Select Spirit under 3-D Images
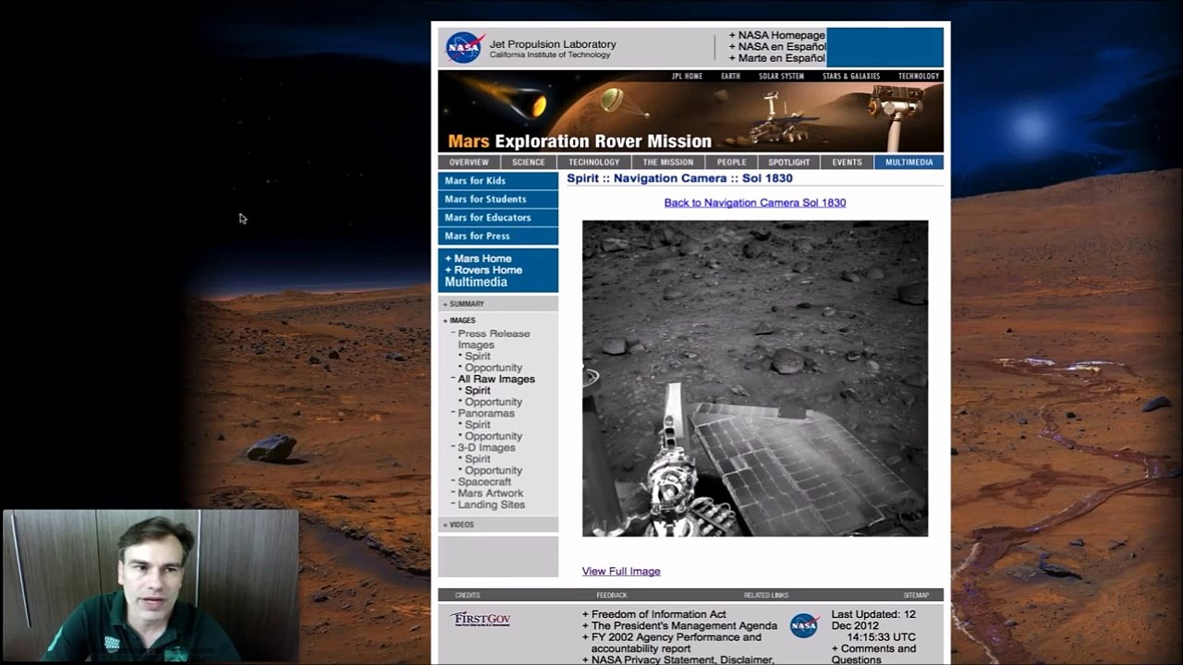 pos(478,459)
